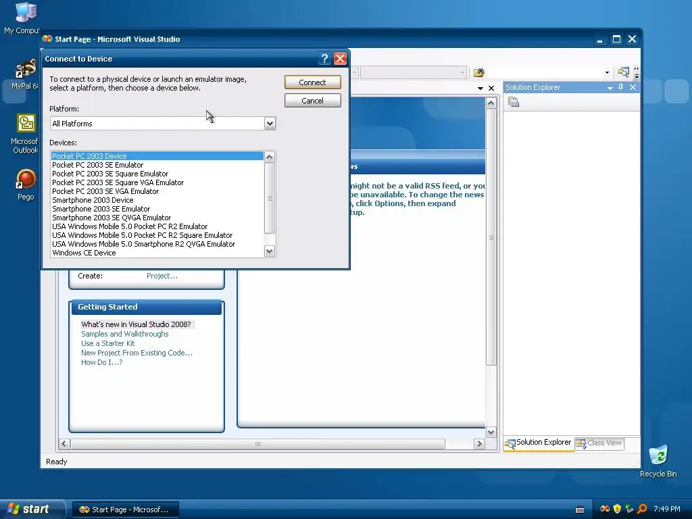Select the Recycle Bin desktop icon

coord(658,462)
